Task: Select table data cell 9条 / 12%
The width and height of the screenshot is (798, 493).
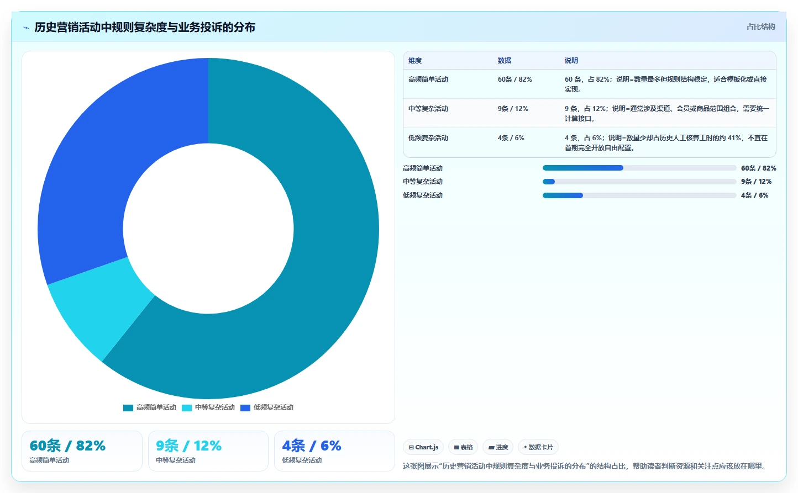Action: pos(513,109)
